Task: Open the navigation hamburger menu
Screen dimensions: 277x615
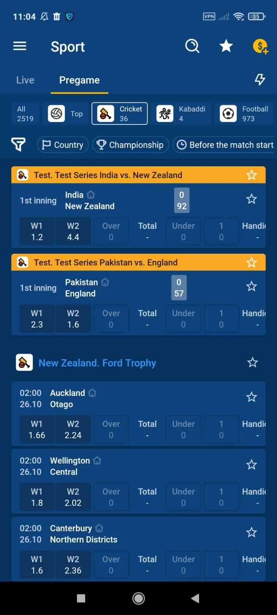Action: click(19, 46)
